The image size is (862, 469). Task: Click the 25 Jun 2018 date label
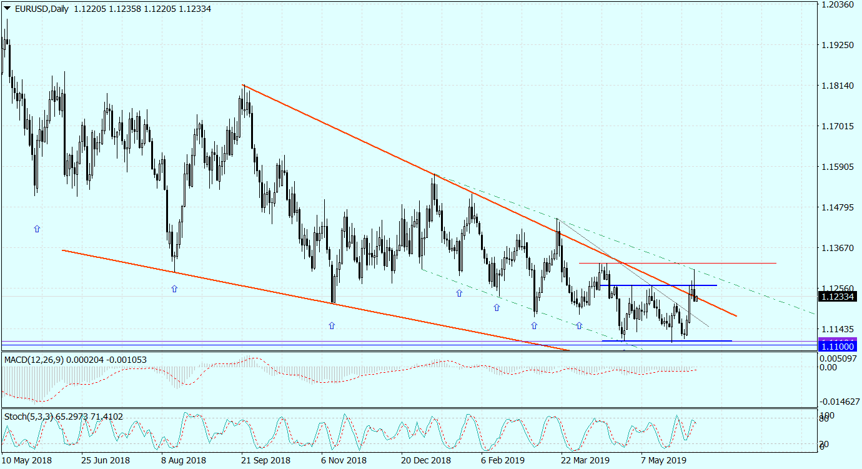(106, 460)
